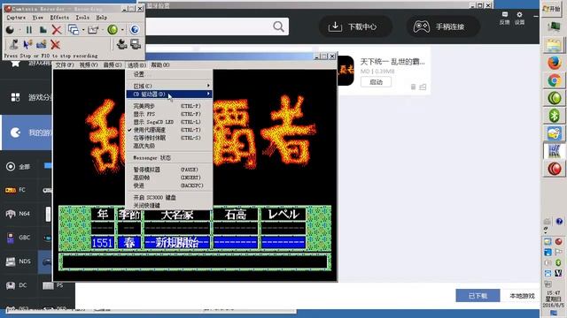
Task: Uncheck 使用代理调度 checked option
Action: coord(169,130)
